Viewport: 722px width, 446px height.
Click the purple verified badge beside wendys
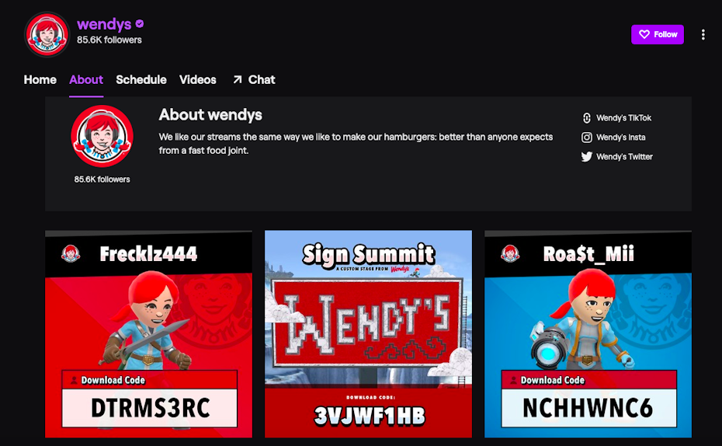click(x=140, y=24)
